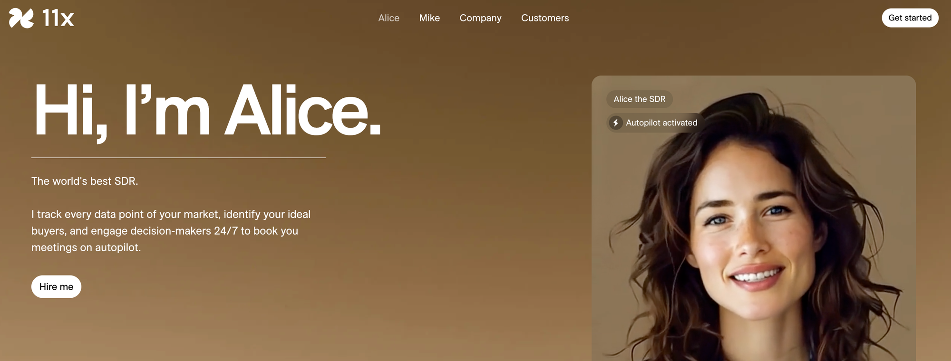Open the Mike navigation item

click(x=429, y=18)
